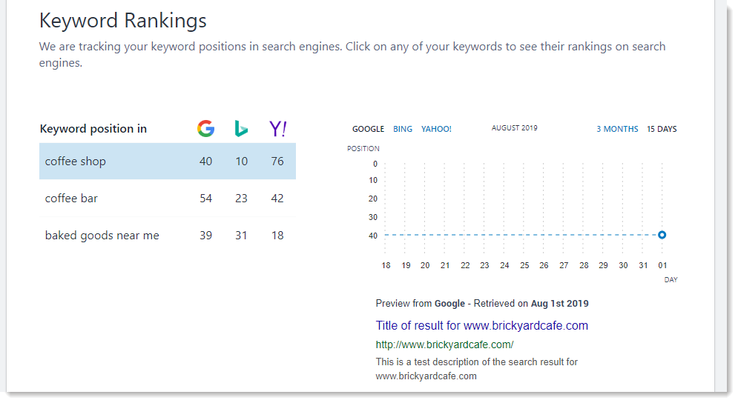
Task: Click the http://www.brickyardcafe.com/ URL
Action: pyautogui.click(x=444, y=344)
